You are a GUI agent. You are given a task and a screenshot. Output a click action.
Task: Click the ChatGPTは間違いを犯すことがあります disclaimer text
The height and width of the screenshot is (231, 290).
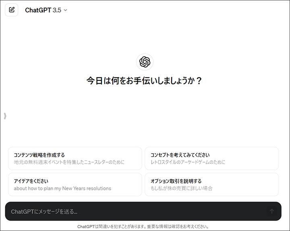(x=143, y=227)
